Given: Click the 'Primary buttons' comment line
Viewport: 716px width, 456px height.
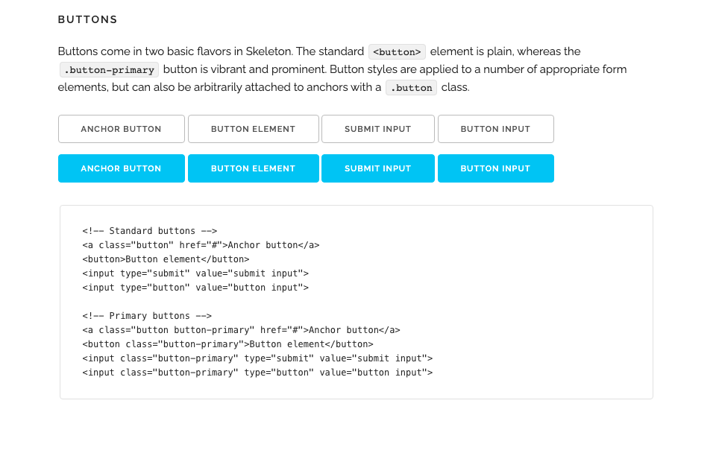Looking at the screenshot, I should (147, 316).
